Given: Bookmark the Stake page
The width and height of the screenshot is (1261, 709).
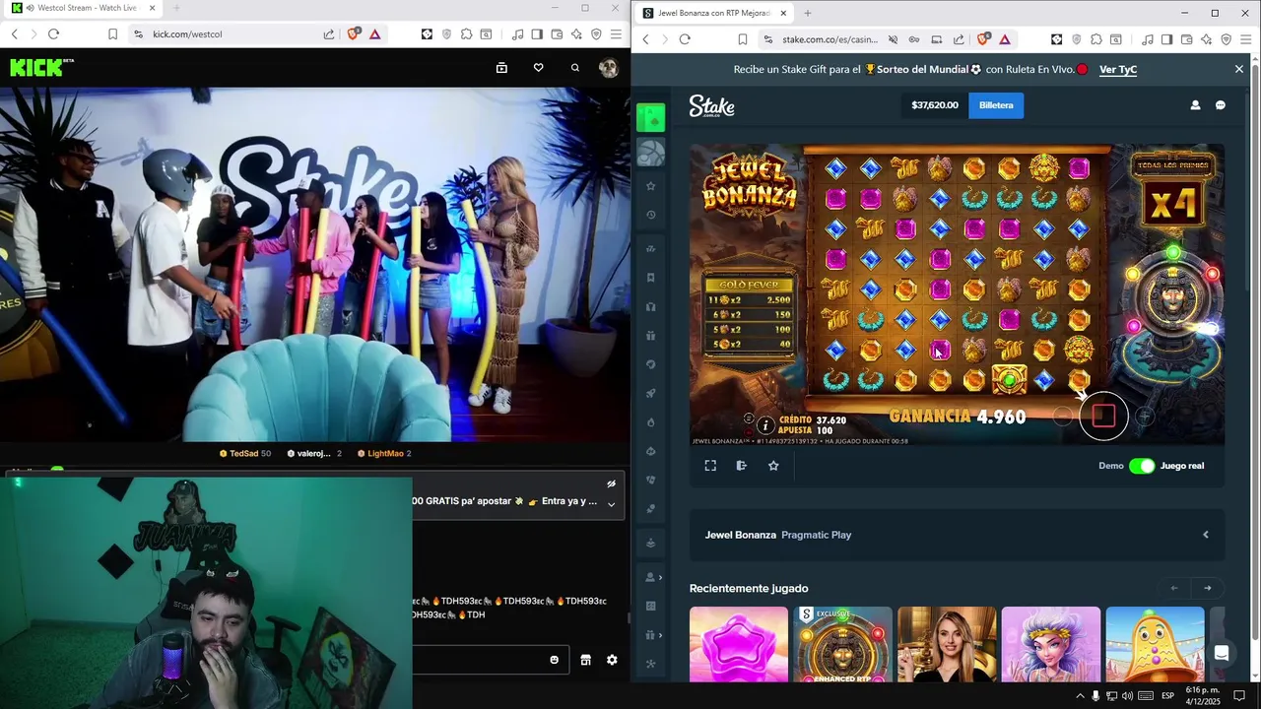Looking at the screenshot, I should [x=743, y=39].
